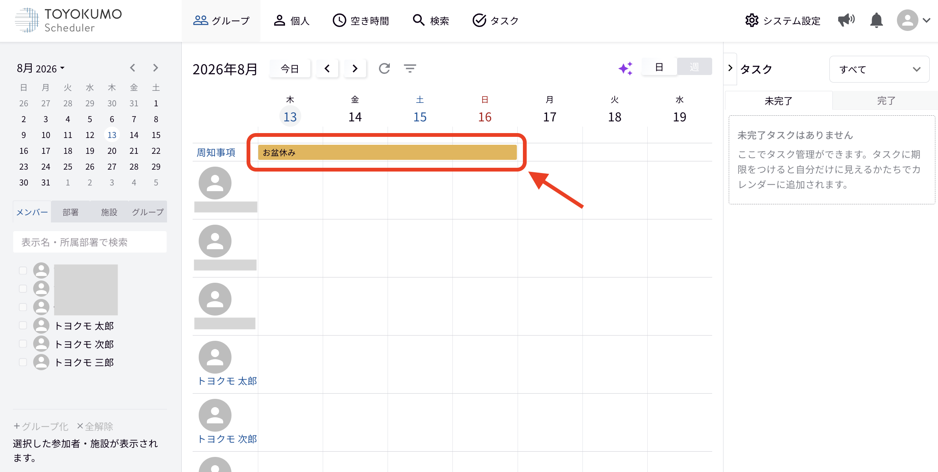Go to previous month in mini calendar
The image size is (938, 472).
(x=132, y=68)
